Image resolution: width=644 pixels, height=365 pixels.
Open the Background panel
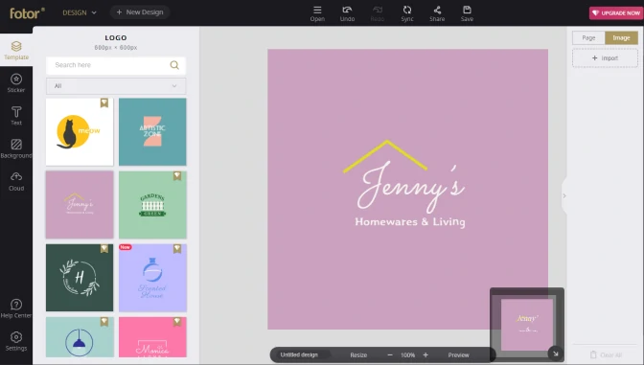click(16, 148)
